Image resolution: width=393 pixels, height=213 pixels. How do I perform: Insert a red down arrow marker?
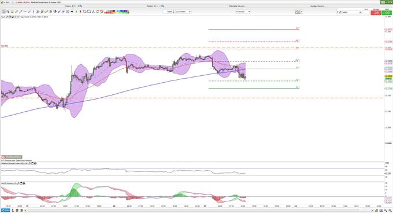coord(80,12)
